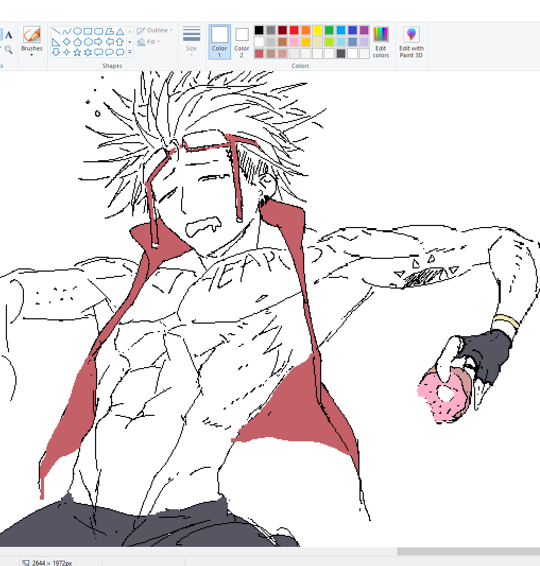Pick the rose pink color swatch
The height and width of the screenshot is (566, 540).
click(x=294, y=42)
